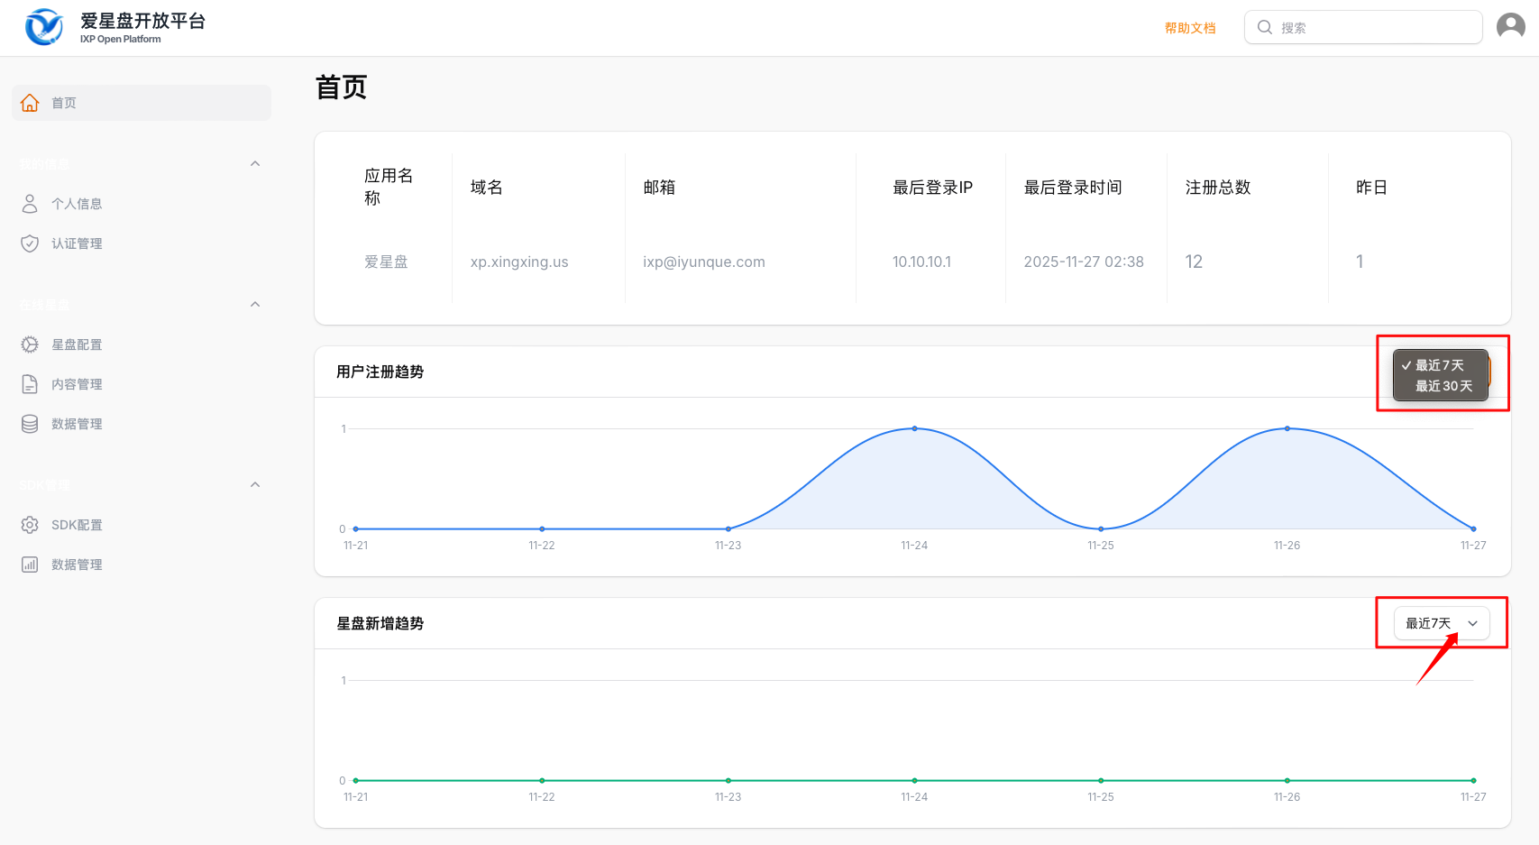Viewport: 1539px width, 845px height.
Task: Collapse the SDK管理 sidebar section
Action: [255, 485]
